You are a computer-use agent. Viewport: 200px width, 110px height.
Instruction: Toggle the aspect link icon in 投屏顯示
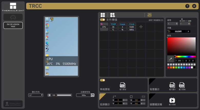(x=143, y=97)
